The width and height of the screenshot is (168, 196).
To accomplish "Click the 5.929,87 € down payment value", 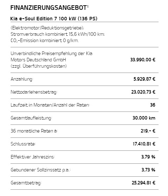I will pyautogui.click(x=144, y=79).
